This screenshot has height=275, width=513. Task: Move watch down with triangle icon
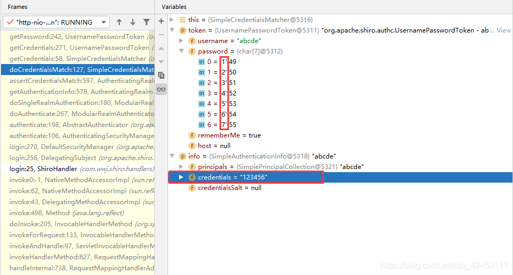click(x=161, y=62)
